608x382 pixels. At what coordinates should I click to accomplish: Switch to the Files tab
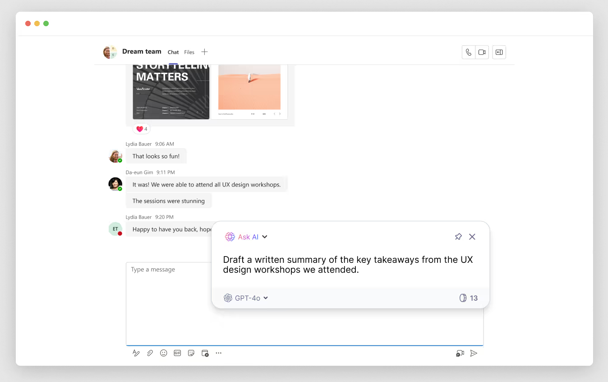[x=189, y=52]
